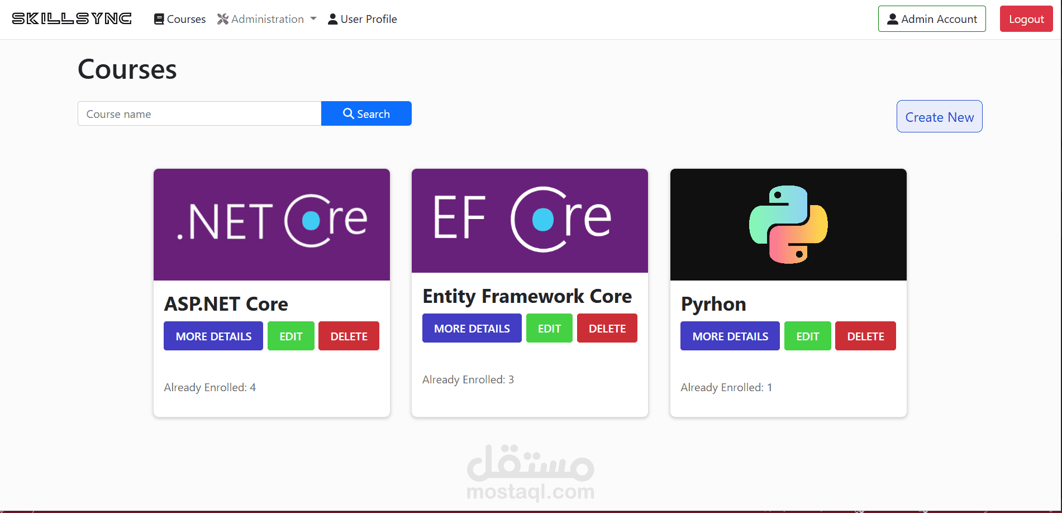Click 'Already Enrolled: 1' text

(x=726, y=387)
